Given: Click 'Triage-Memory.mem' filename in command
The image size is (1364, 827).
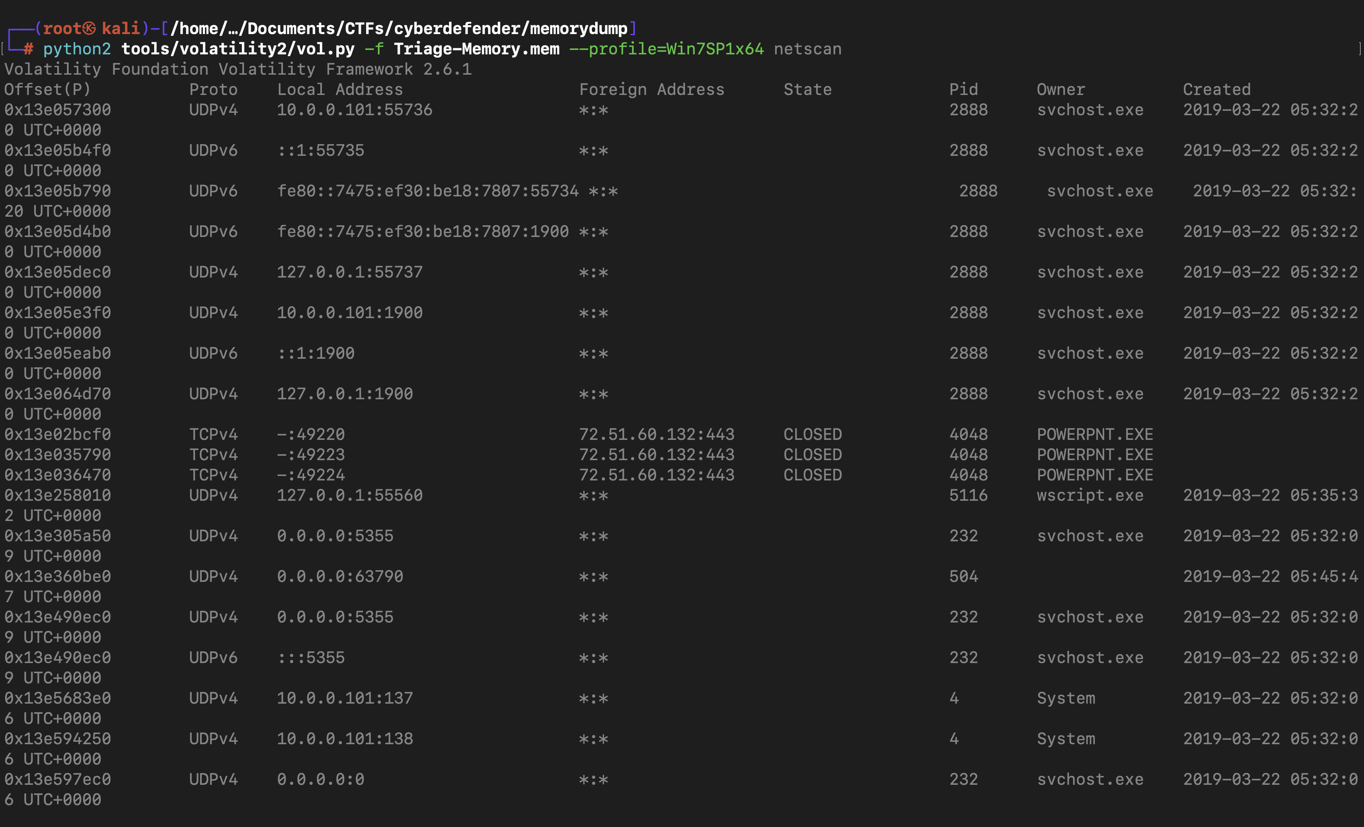Looking at the screenshot, I should click(477, 49).
